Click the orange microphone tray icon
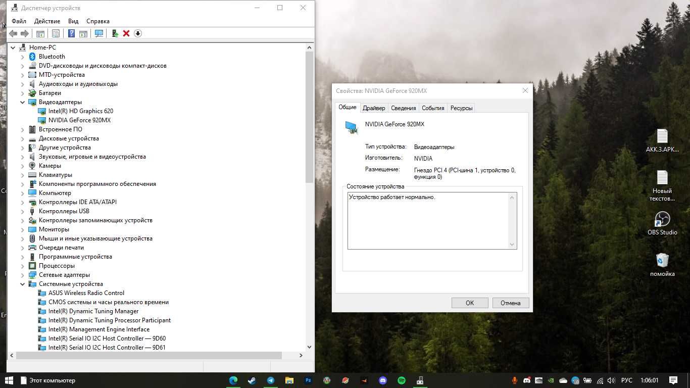This screenshot has height=388, width=690. pos(515,380)
